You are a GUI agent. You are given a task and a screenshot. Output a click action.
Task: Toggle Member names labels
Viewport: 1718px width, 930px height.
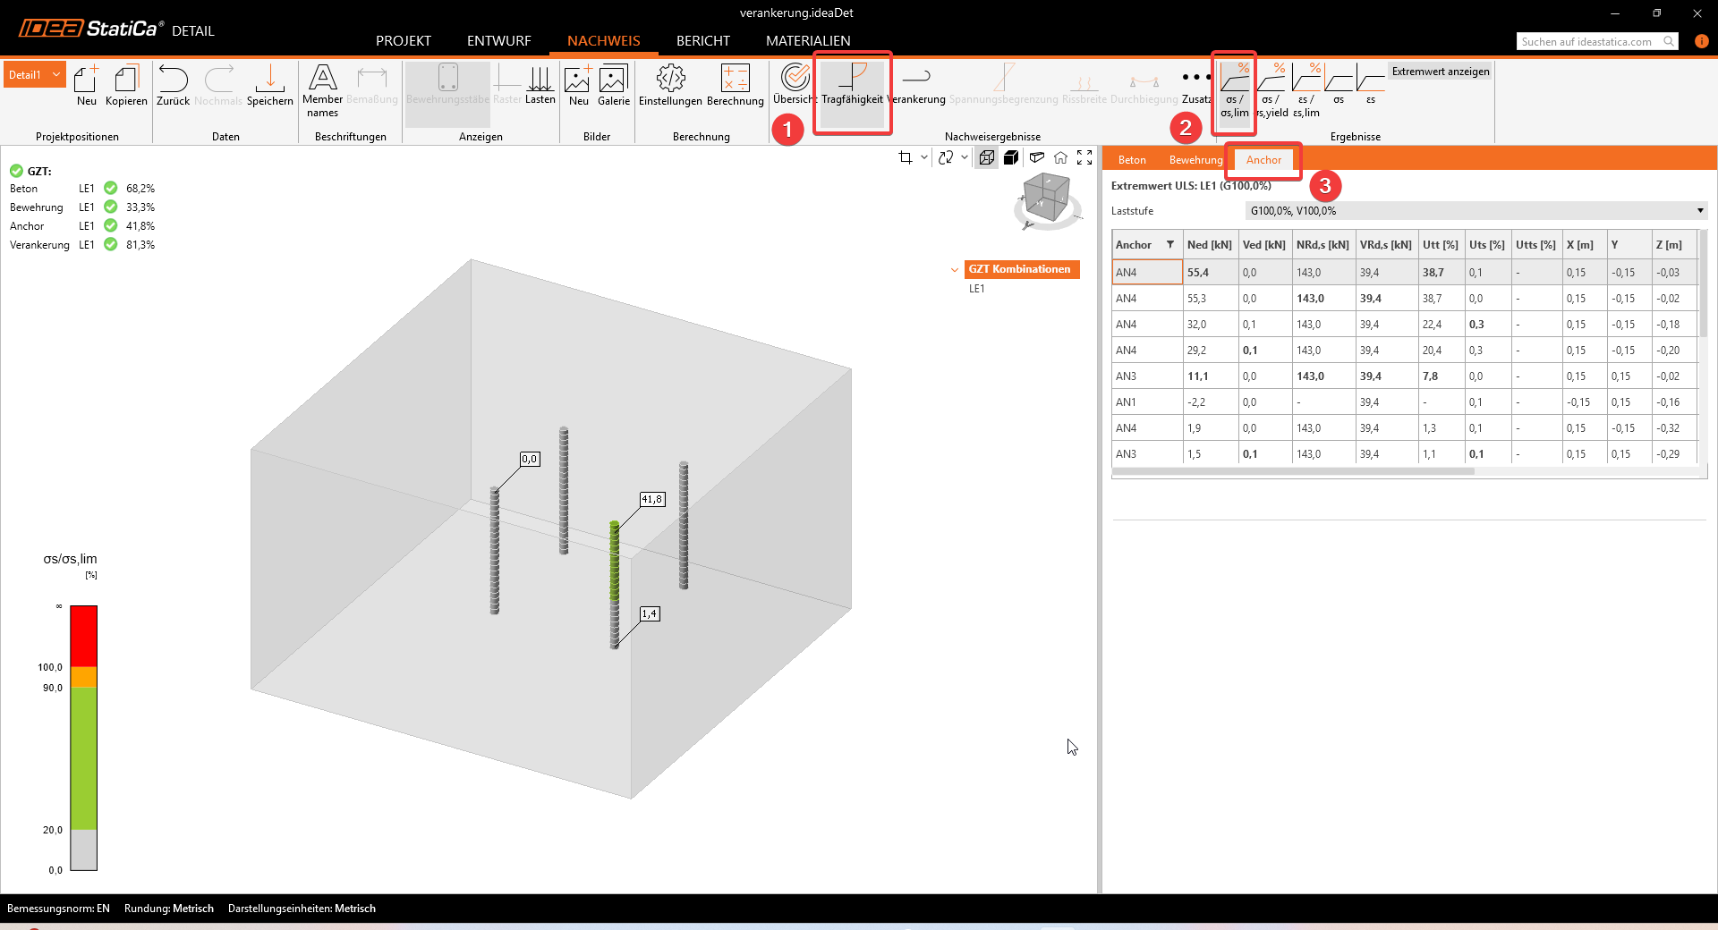322,89
